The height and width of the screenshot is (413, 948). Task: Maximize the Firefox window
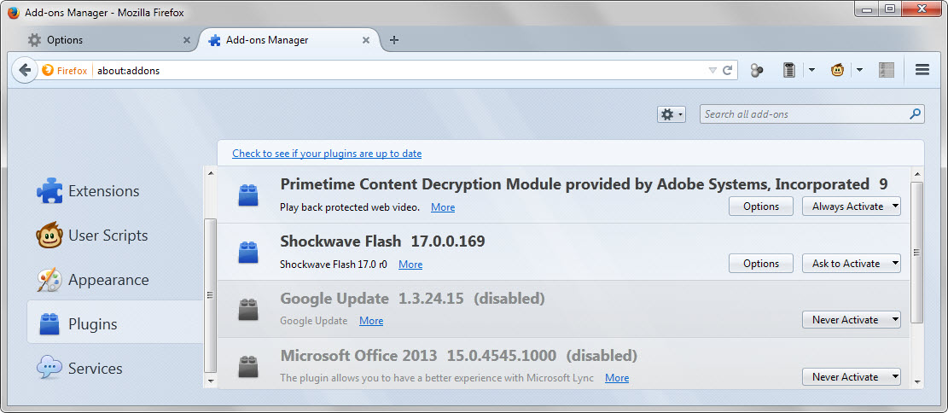pyautogui.click(x=889, y=9)
